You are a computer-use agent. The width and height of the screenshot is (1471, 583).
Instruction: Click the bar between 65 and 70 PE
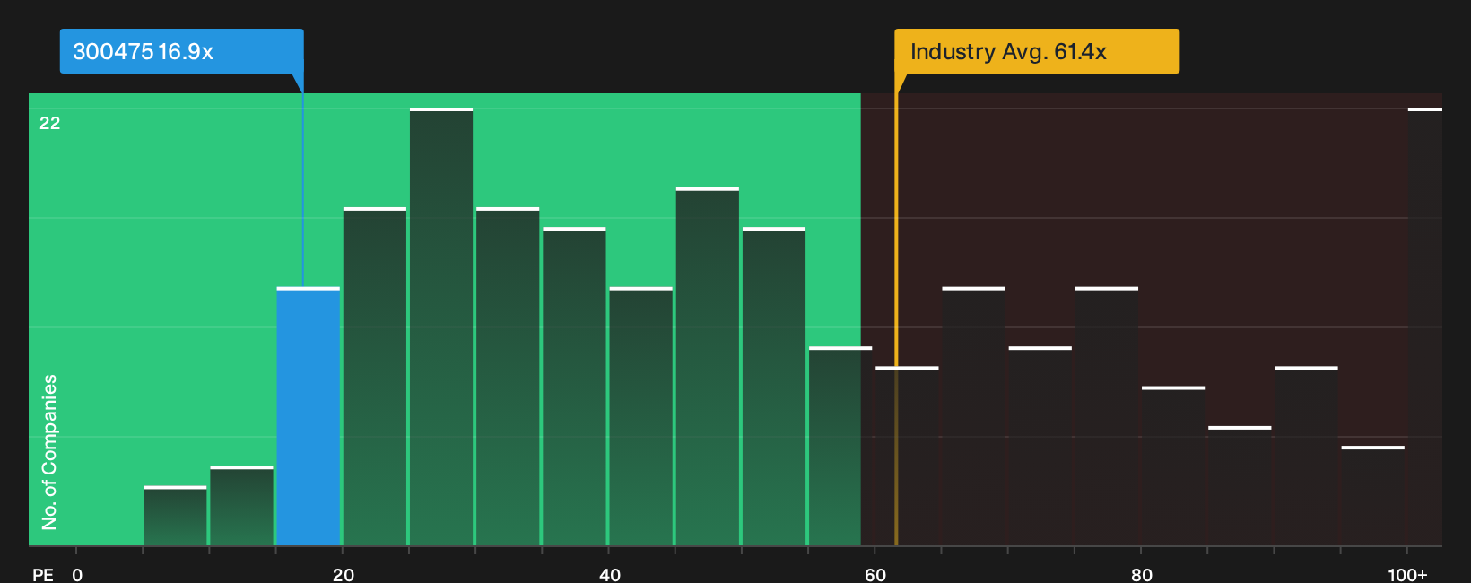(x=973, y=416)
